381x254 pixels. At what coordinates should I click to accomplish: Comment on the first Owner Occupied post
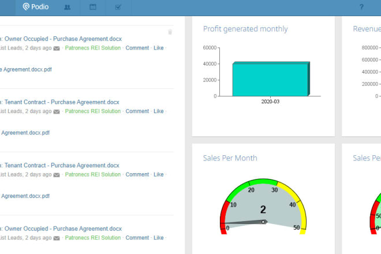137,48
